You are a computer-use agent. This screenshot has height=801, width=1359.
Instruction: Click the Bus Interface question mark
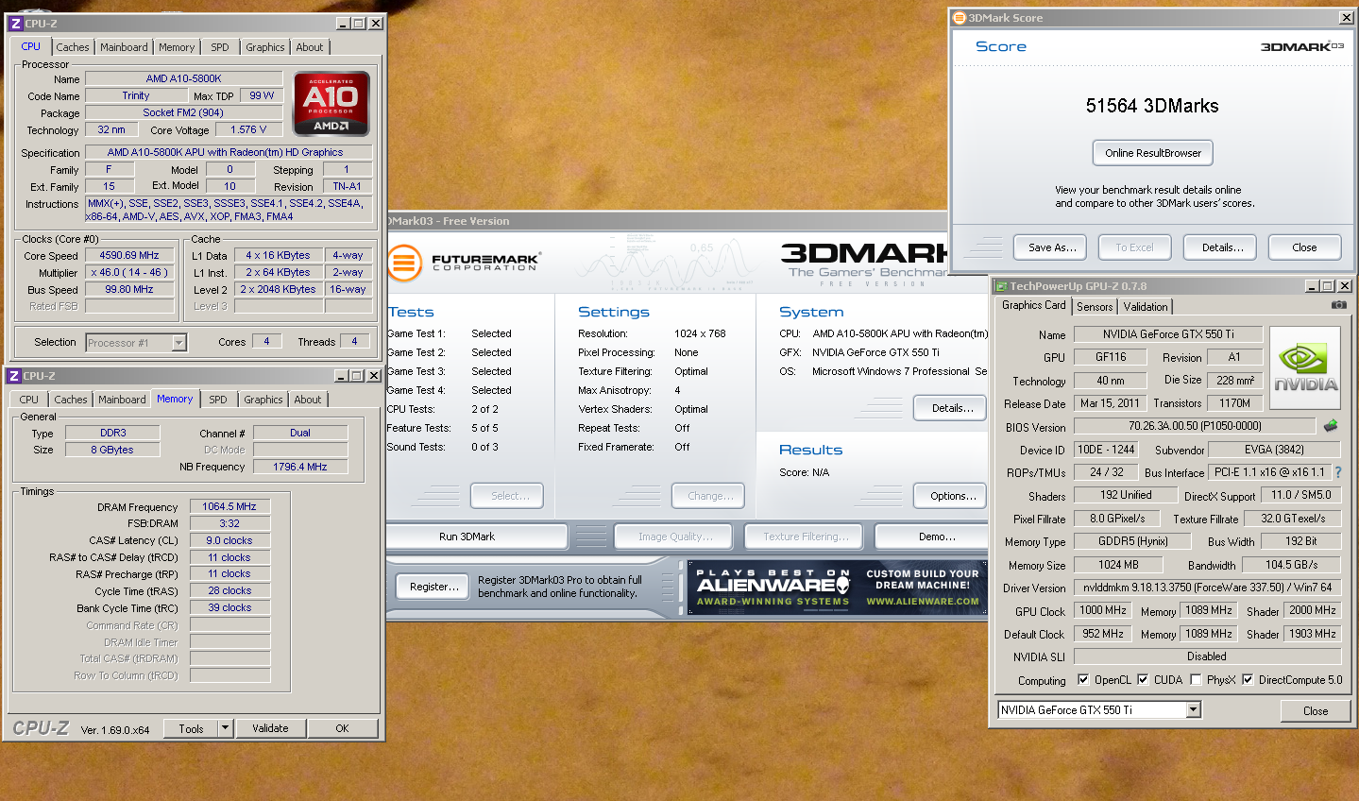[1337, 472]
